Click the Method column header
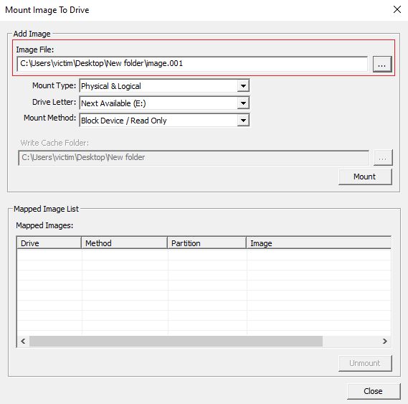Screen dimensions: 408x404 point(124,243)
